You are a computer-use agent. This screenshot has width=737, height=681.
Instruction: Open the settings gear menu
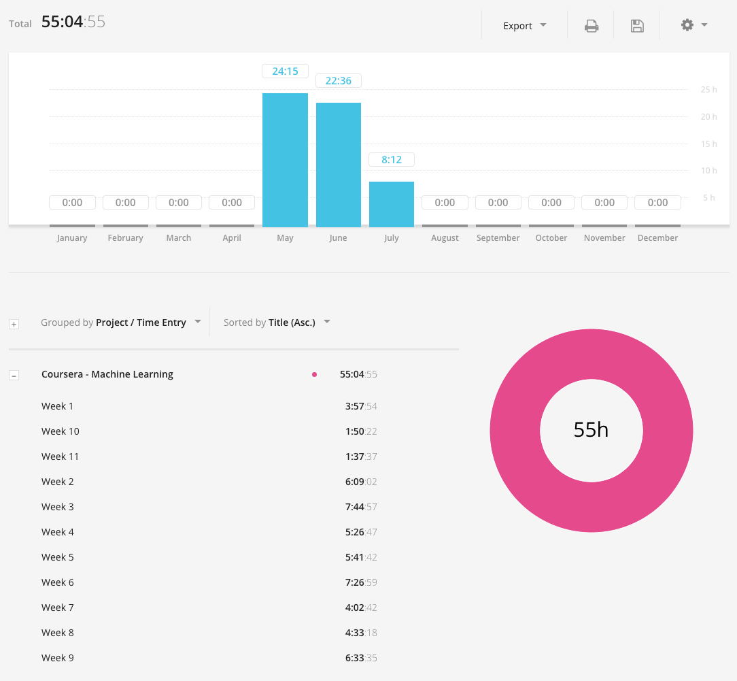[x=693, y=25]
